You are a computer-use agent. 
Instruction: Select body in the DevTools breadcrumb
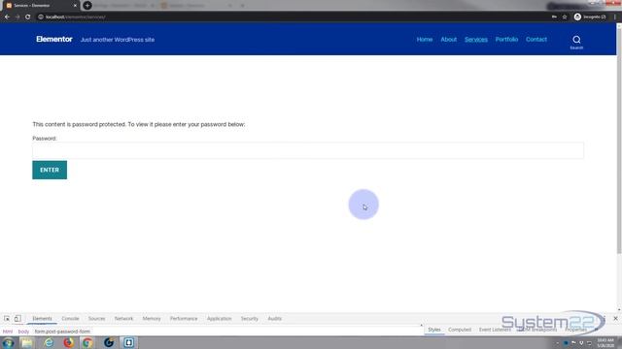point(23,332)
